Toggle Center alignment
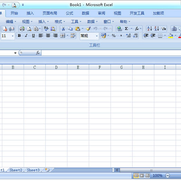The image size is (181, 181). 48,36
